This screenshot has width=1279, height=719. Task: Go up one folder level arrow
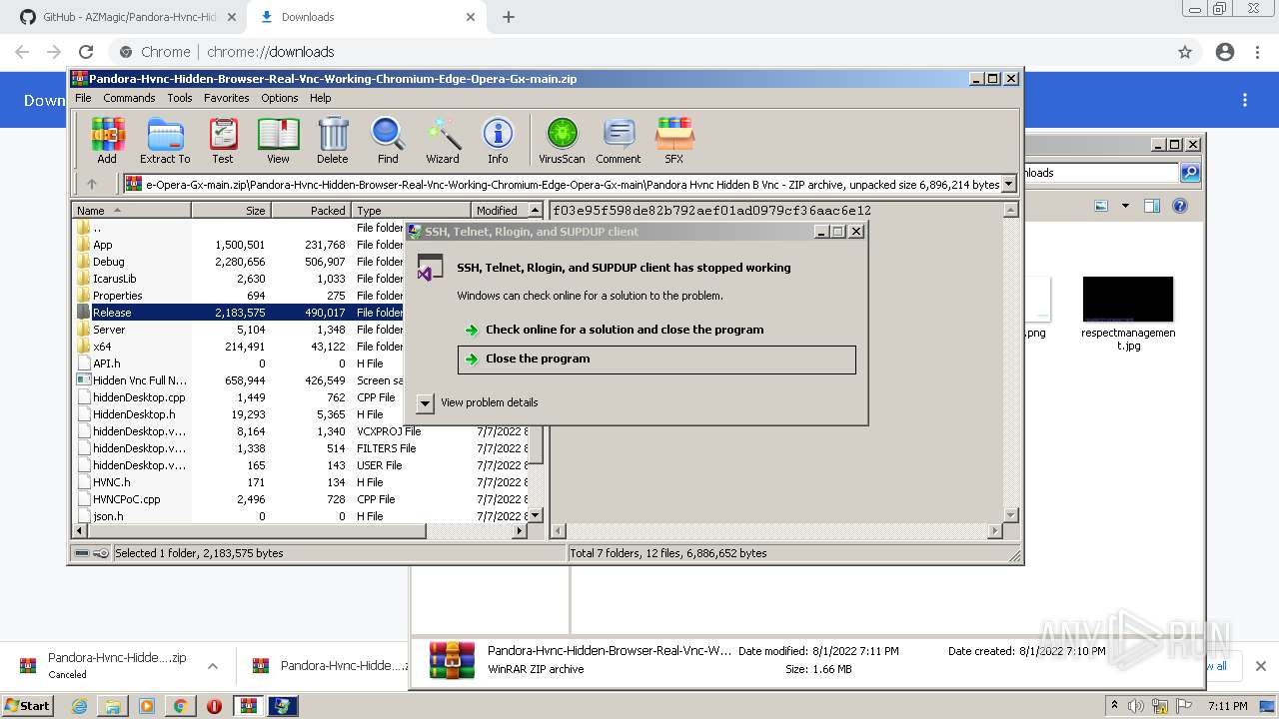tap(92, 184)
